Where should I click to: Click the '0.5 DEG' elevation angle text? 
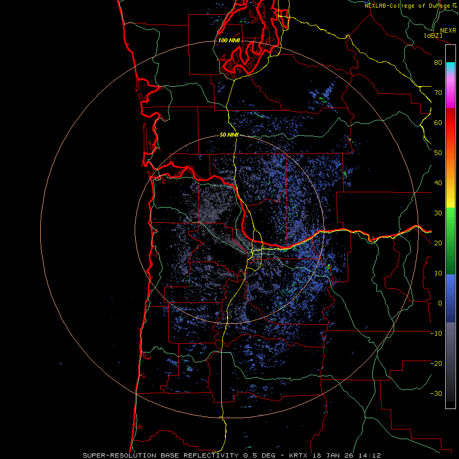coord(259,455)
